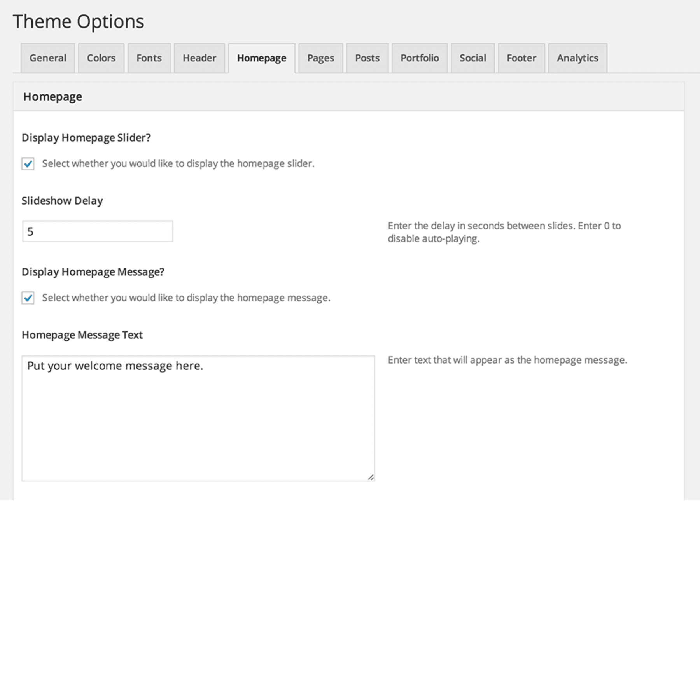This screenshot has width=700, height=700.
Task: Select the Header tab
Action: coord(199,58)
